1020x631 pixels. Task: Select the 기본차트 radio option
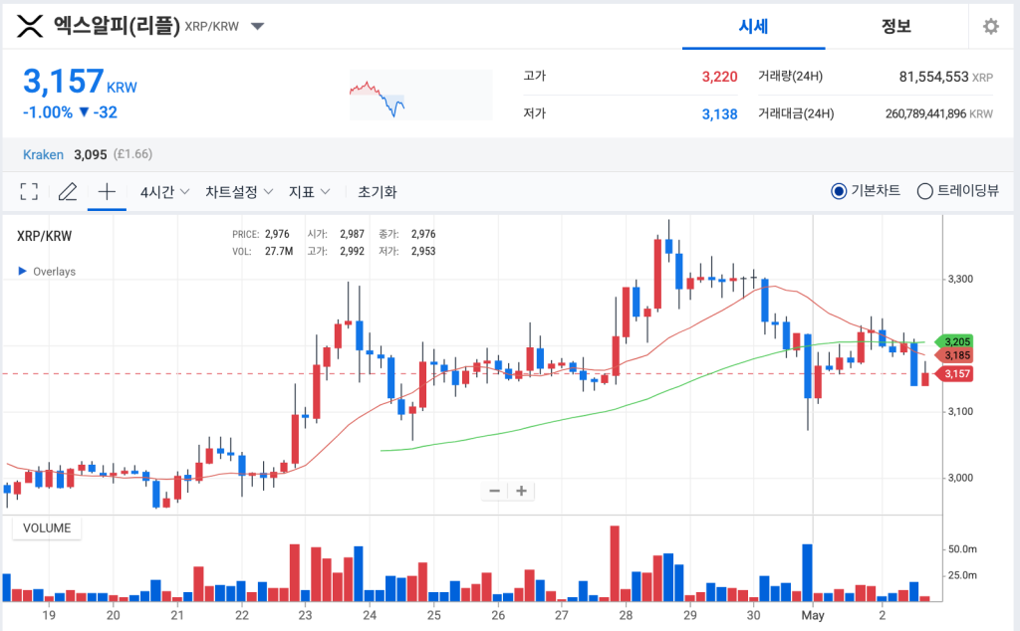tap(839, 191)
